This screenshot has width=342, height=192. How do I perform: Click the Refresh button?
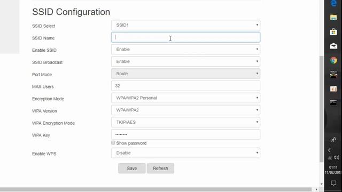(160, 169)
